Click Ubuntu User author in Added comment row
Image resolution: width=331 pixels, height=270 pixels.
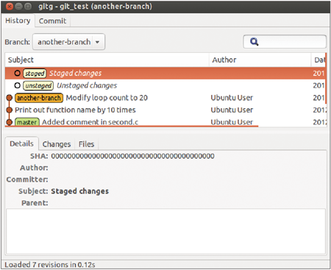coord(232,122)
